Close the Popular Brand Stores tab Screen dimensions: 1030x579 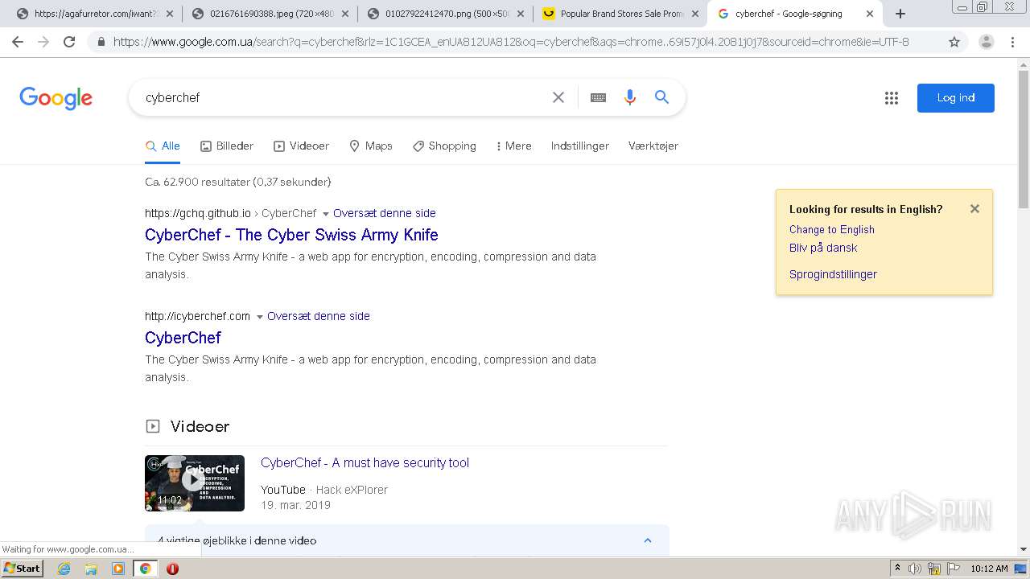(697, 14)
